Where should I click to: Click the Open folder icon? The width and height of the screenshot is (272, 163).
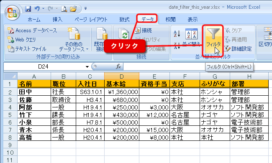[x=73, y=9]
